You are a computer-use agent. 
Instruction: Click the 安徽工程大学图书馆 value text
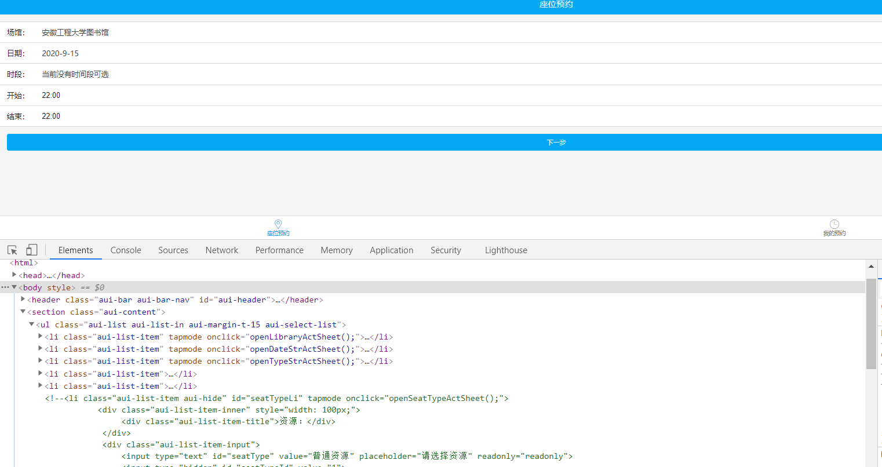75,32
